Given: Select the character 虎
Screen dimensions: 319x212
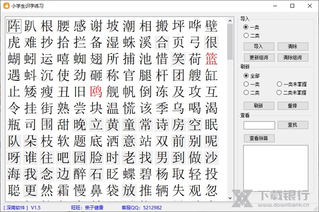Looking at the screenshot, I should (14, 43).
